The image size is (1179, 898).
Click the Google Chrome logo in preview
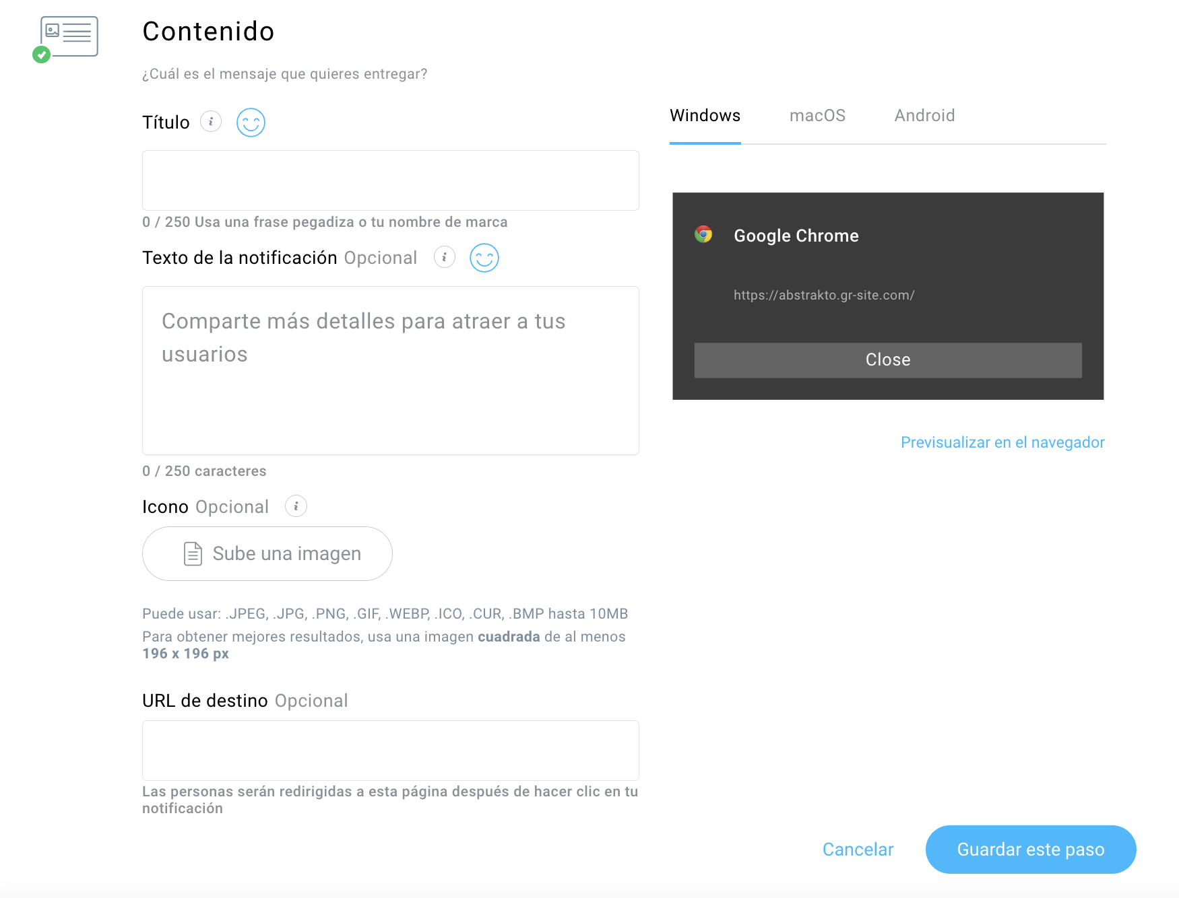tap(703, 234)
